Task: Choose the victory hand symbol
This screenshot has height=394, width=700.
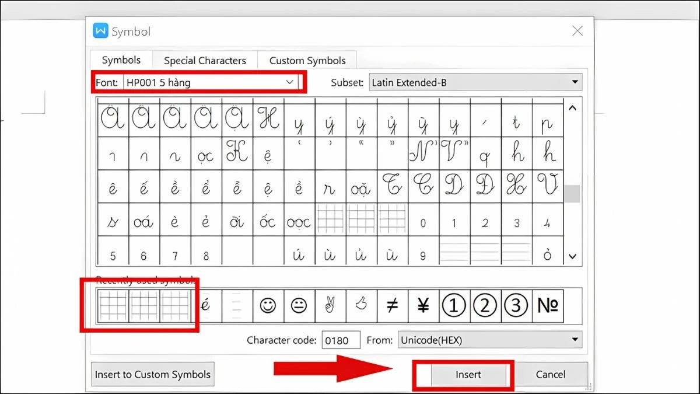Action: tap(330, 305)
